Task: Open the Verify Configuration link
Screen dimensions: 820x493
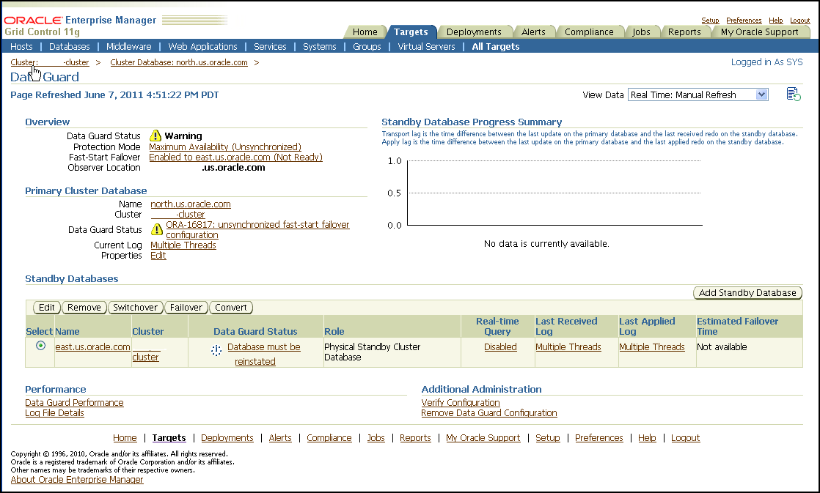Action: (461, 403)
